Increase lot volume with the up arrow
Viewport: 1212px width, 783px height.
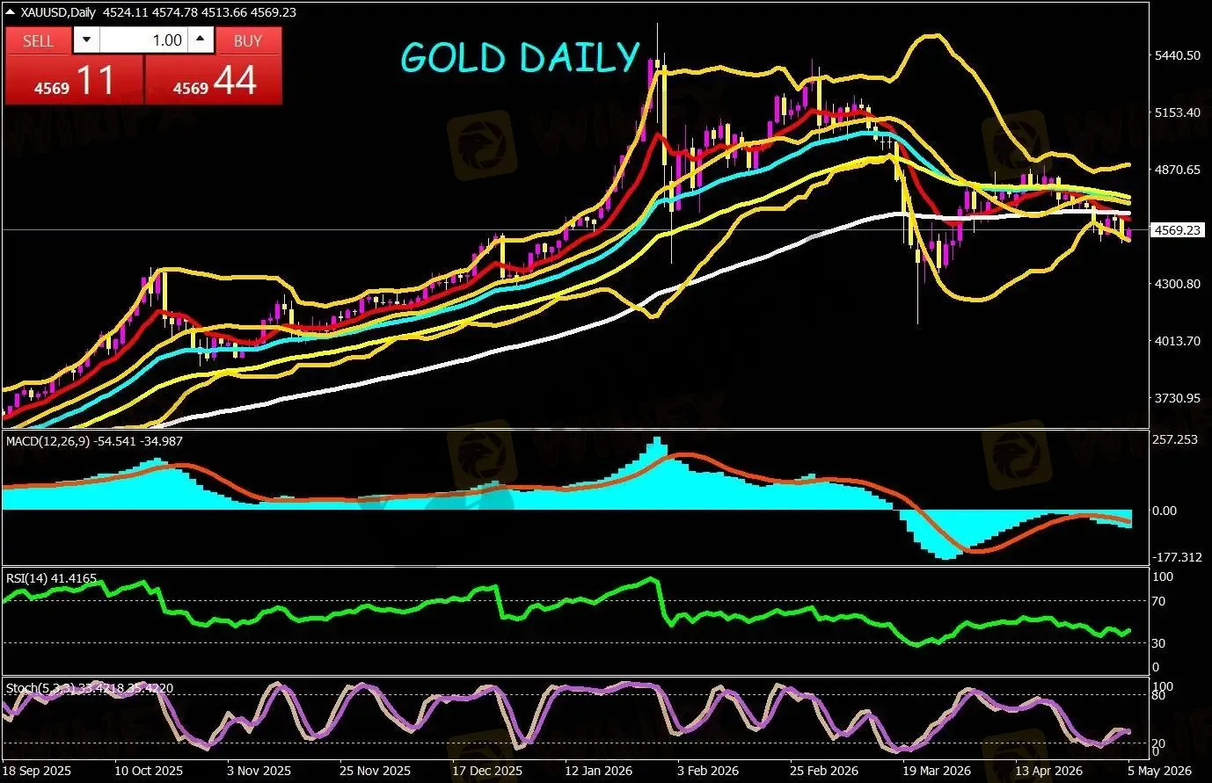[201, 40]
